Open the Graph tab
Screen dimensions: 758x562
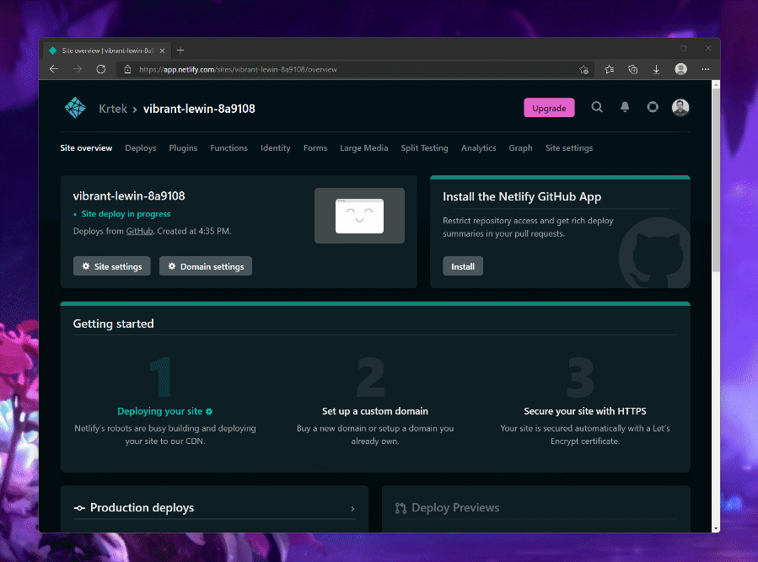[x=520, y=147]
